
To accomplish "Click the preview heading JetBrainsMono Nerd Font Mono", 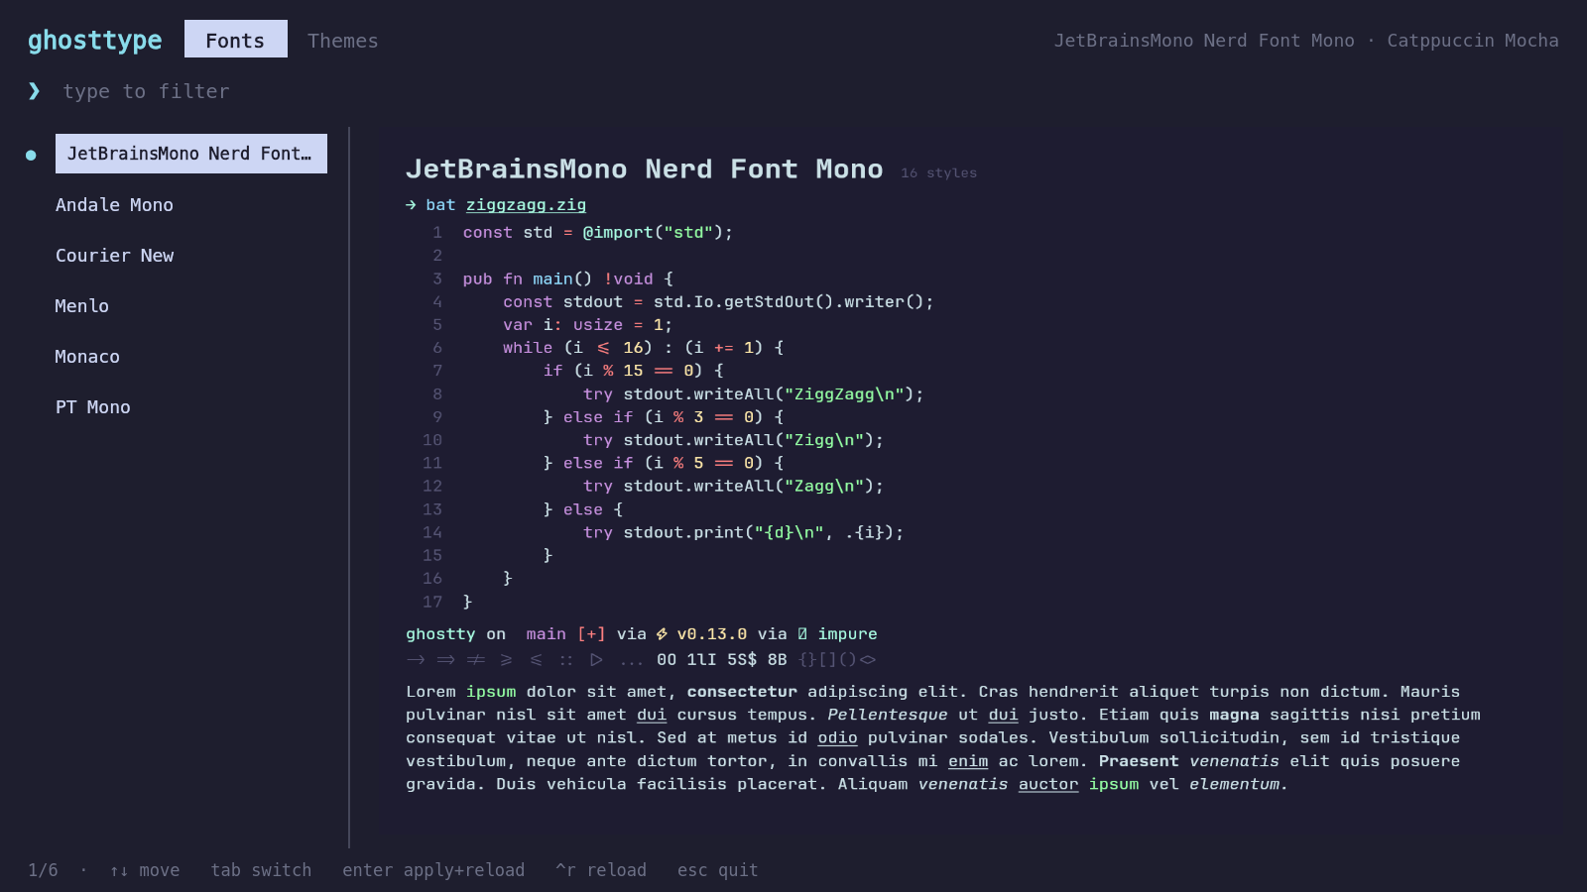I will tap(645, 168).
